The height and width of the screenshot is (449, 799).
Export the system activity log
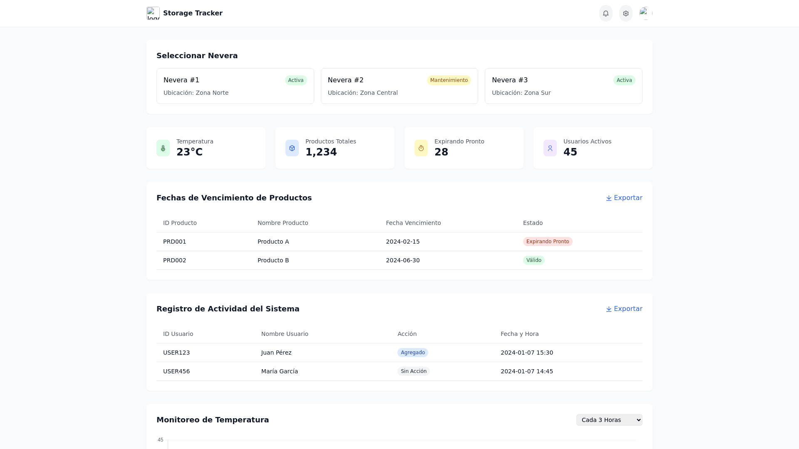pos(624,309)
